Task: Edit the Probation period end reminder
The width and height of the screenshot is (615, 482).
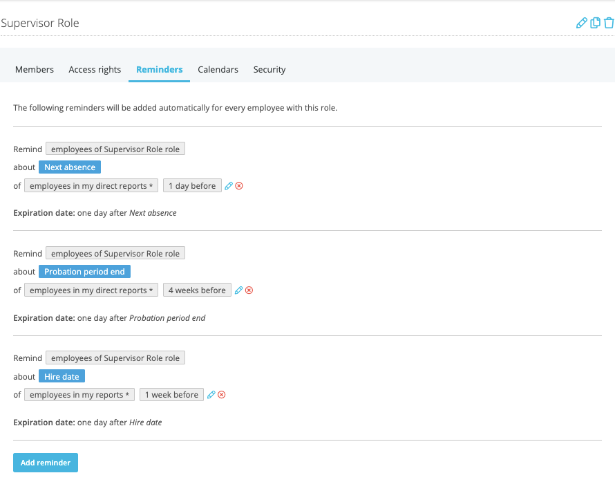Action: click(x=239, y=290)
